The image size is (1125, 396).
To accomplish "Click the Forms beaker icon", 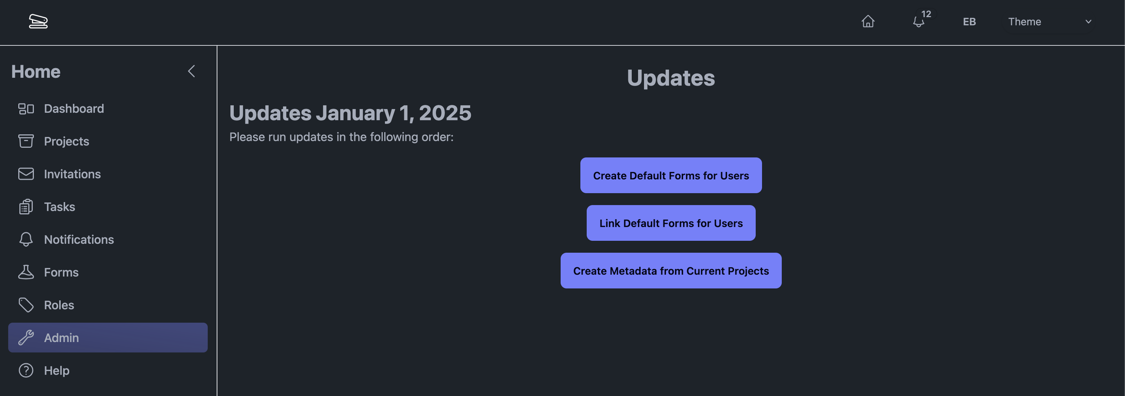I will click(26, 272).
